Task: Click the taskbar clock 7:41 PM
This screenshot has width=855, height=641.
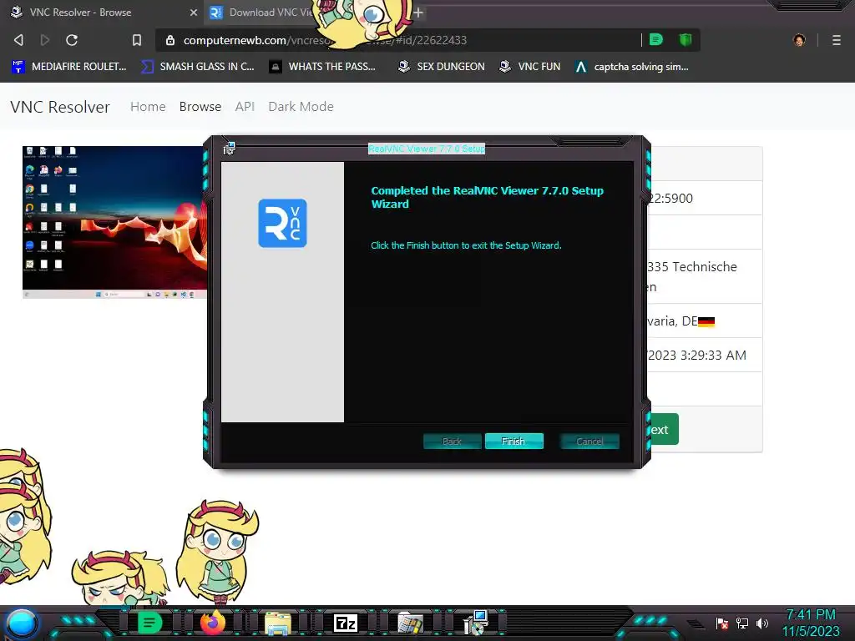Action: click(x=811, y=615)
